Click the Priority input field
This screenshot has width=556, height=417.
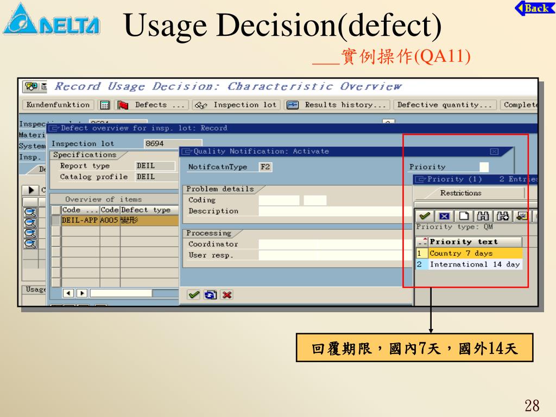point(484,167)
